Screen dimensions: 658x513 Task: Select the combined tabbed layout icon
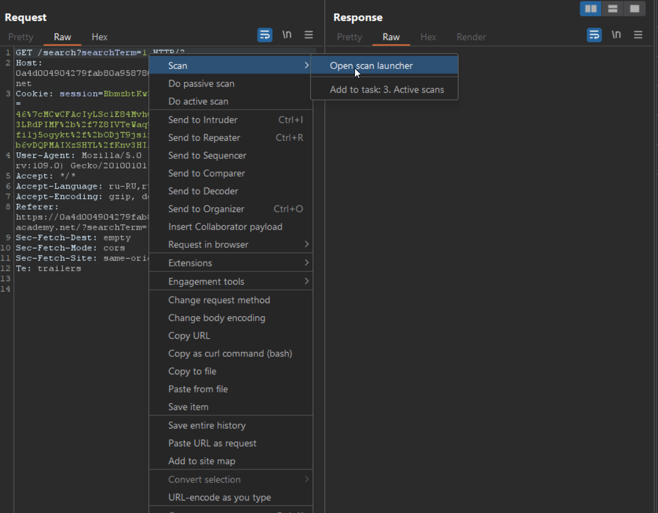point(634,9)
